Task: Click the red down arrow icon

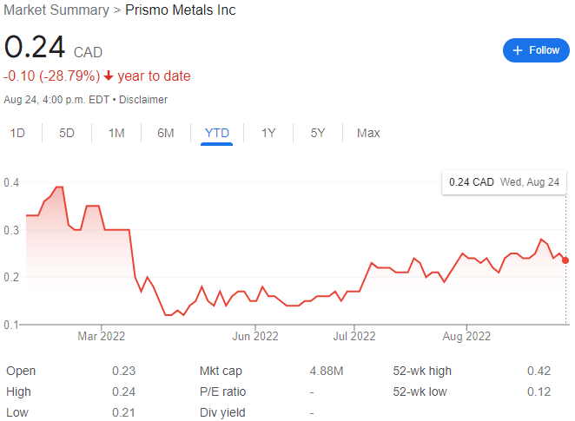Action: (109, 76)
